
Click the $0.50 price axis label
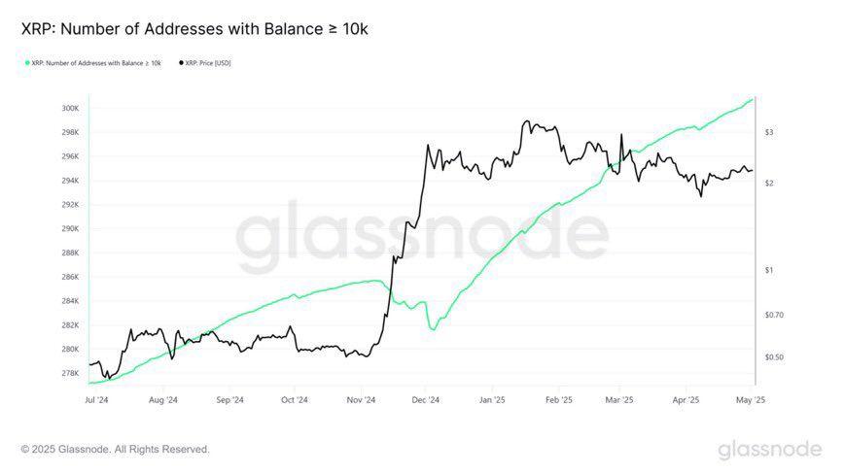click(x=773, y=357)
